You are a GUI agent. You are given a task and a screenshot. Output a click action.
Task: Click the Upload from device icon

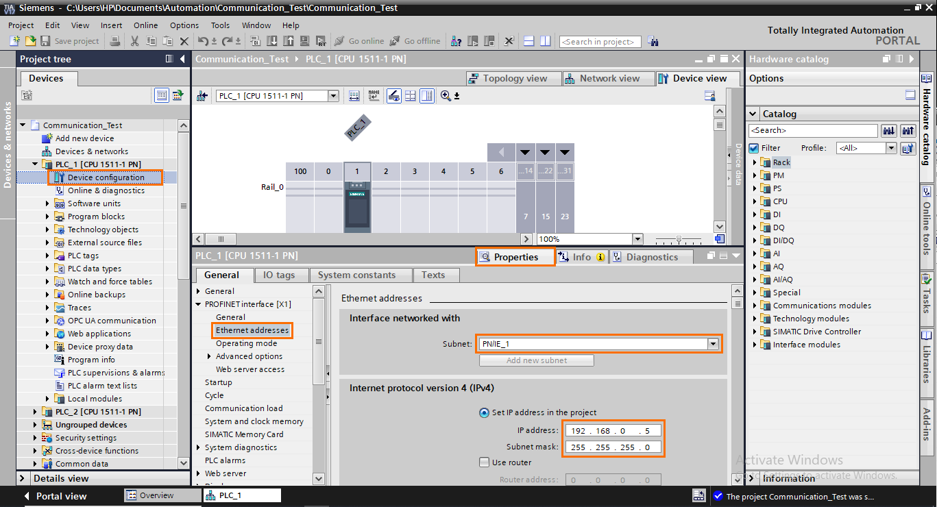coord(288,41)
